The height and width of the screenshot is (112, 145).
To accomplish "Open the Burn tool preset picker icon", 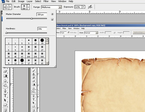I will 6,7.
